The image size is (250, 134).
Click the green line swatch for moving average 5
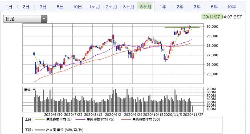tap(39, 120)
